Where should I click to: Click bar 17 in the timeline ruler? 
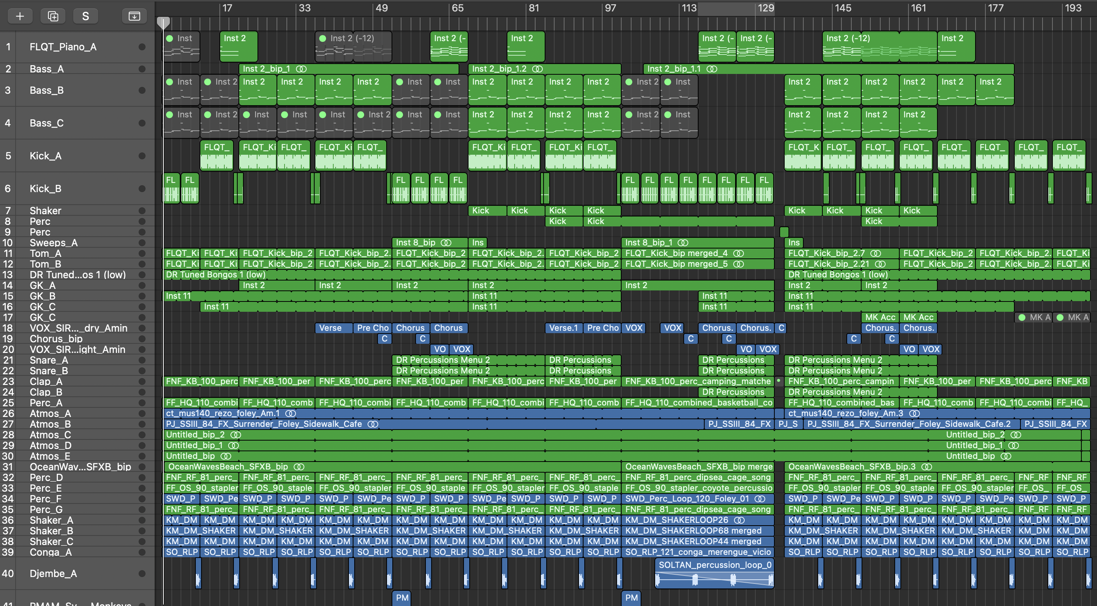[x=227, y=8]
